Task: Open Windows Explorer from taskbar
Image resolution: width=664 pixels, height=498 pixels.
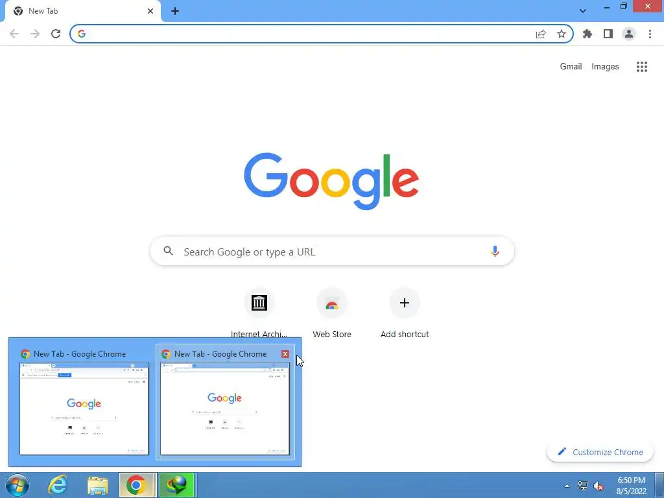Action: coord(98,486)
